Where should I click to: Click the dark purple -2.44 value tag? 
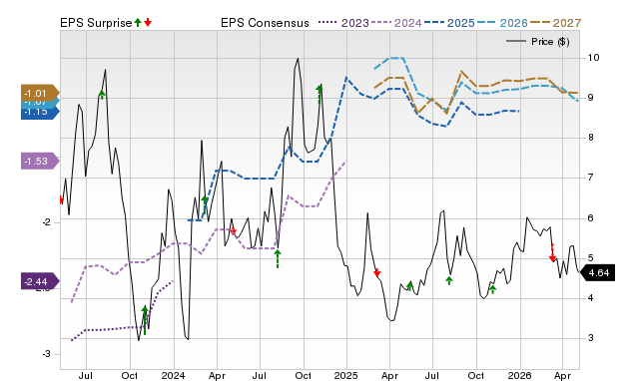40,281
